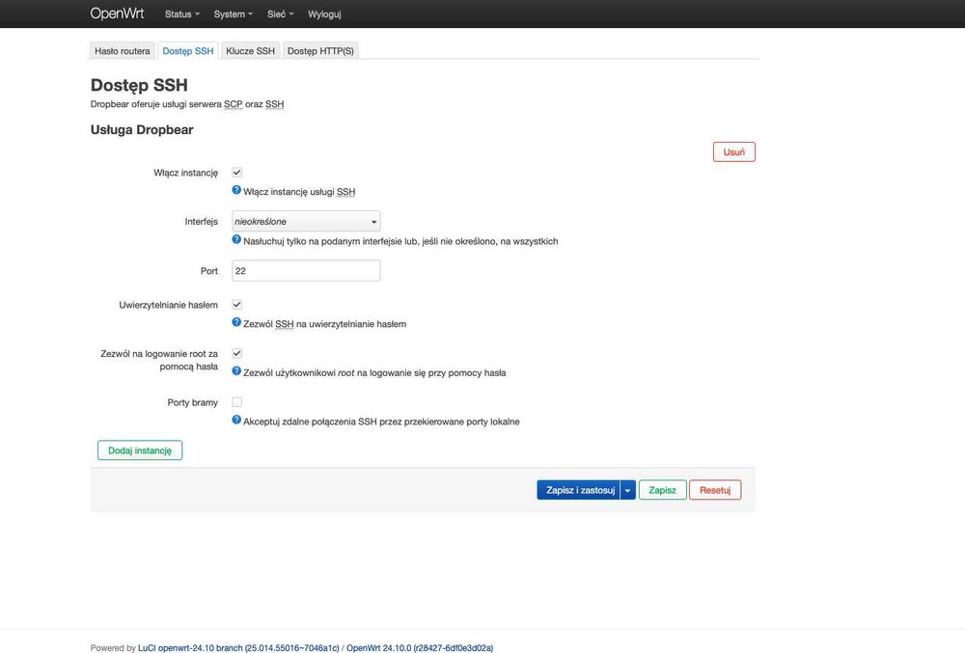Click the green Zapisz button
The image size is (965, 653).
pos(662,490)
